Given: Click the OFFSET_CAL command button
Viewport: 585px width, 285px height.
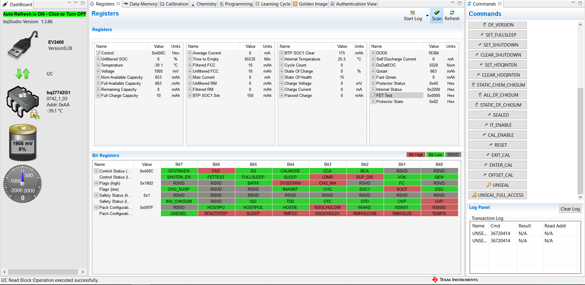Looking at the screenshot, I should pyautogui.click(x=497, y=175).
